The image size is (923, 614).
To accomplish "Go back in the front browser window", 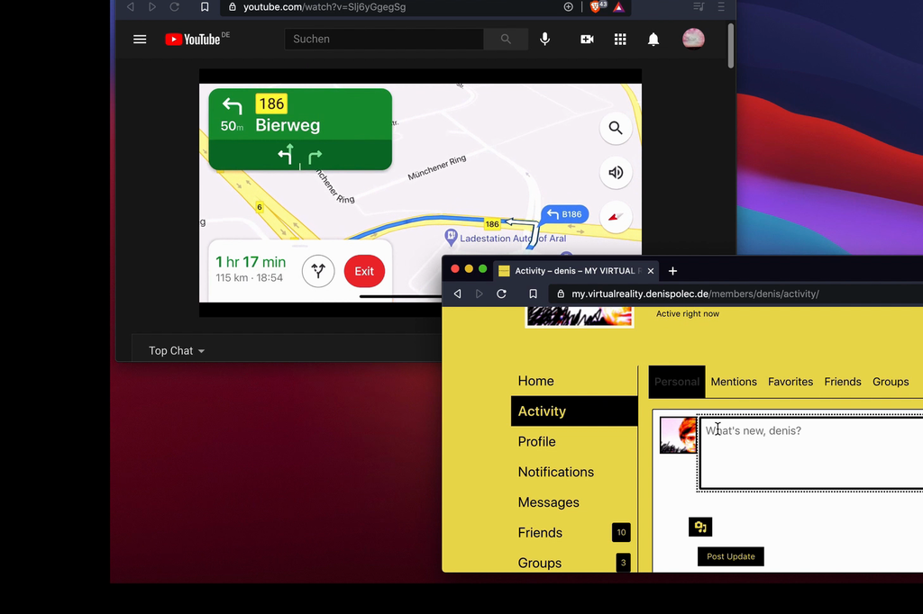I will pyautogui.click(x=457, y=293).
